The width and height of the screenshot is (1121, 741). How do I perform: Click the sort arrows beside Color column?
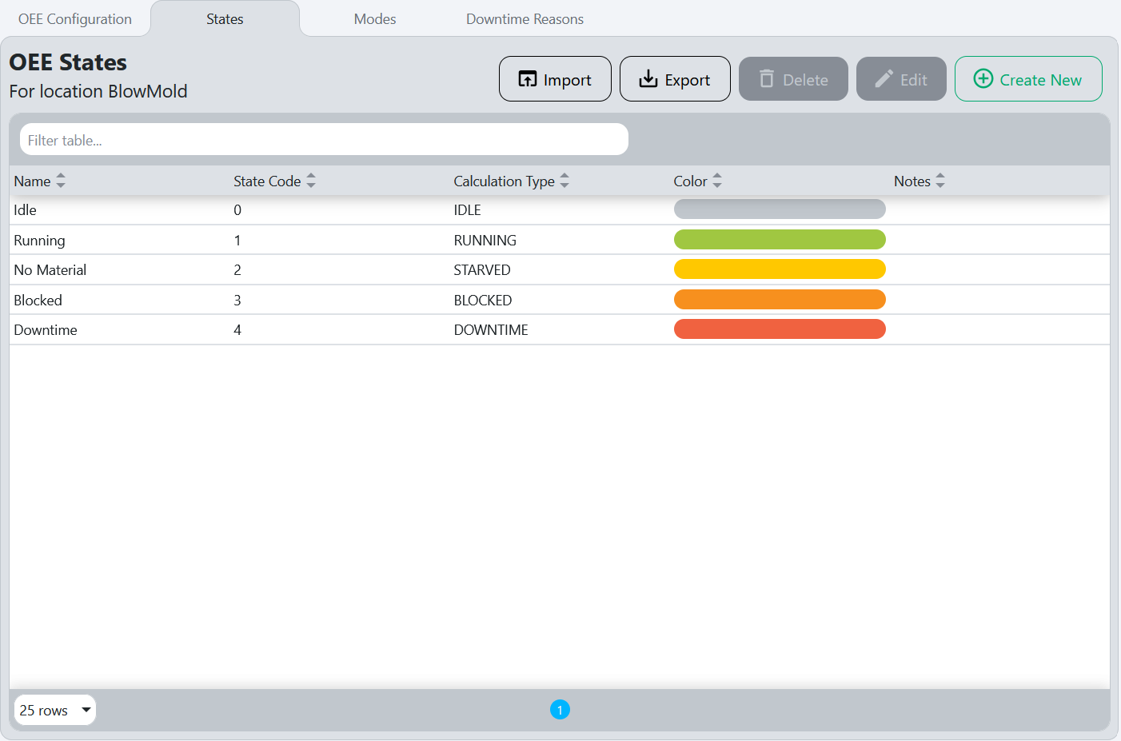pyautogui.click(x=716, y=181)
